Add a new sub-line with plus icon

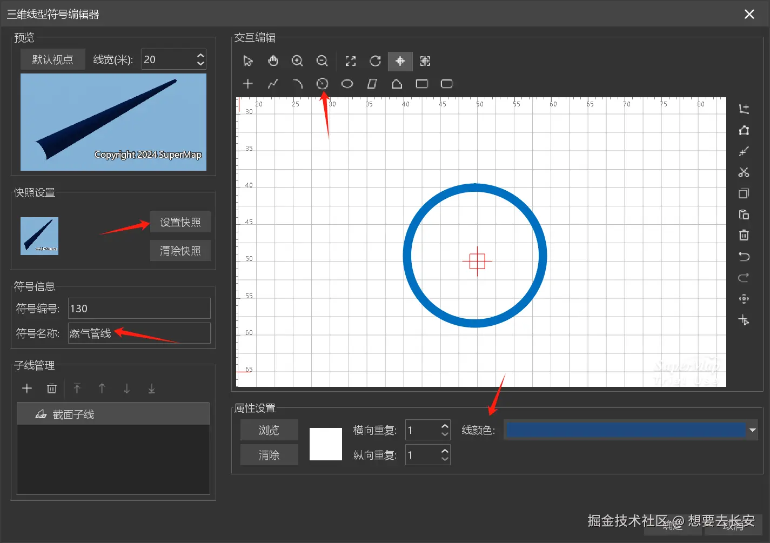click(x=27, y=388)
